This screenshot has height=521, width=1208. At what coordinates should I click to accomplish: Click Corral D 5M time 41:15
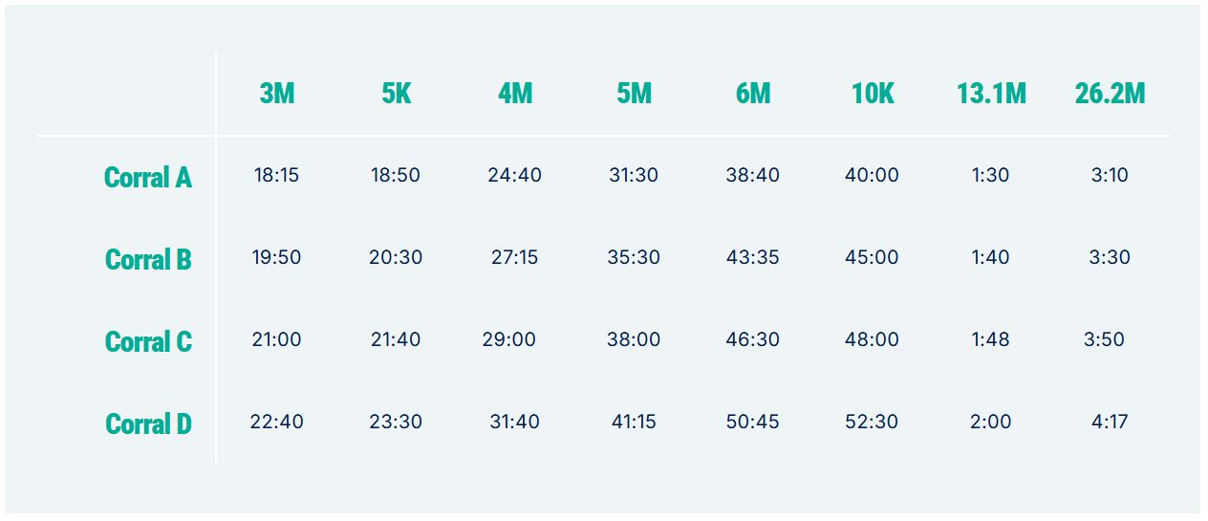coord(634,422)
